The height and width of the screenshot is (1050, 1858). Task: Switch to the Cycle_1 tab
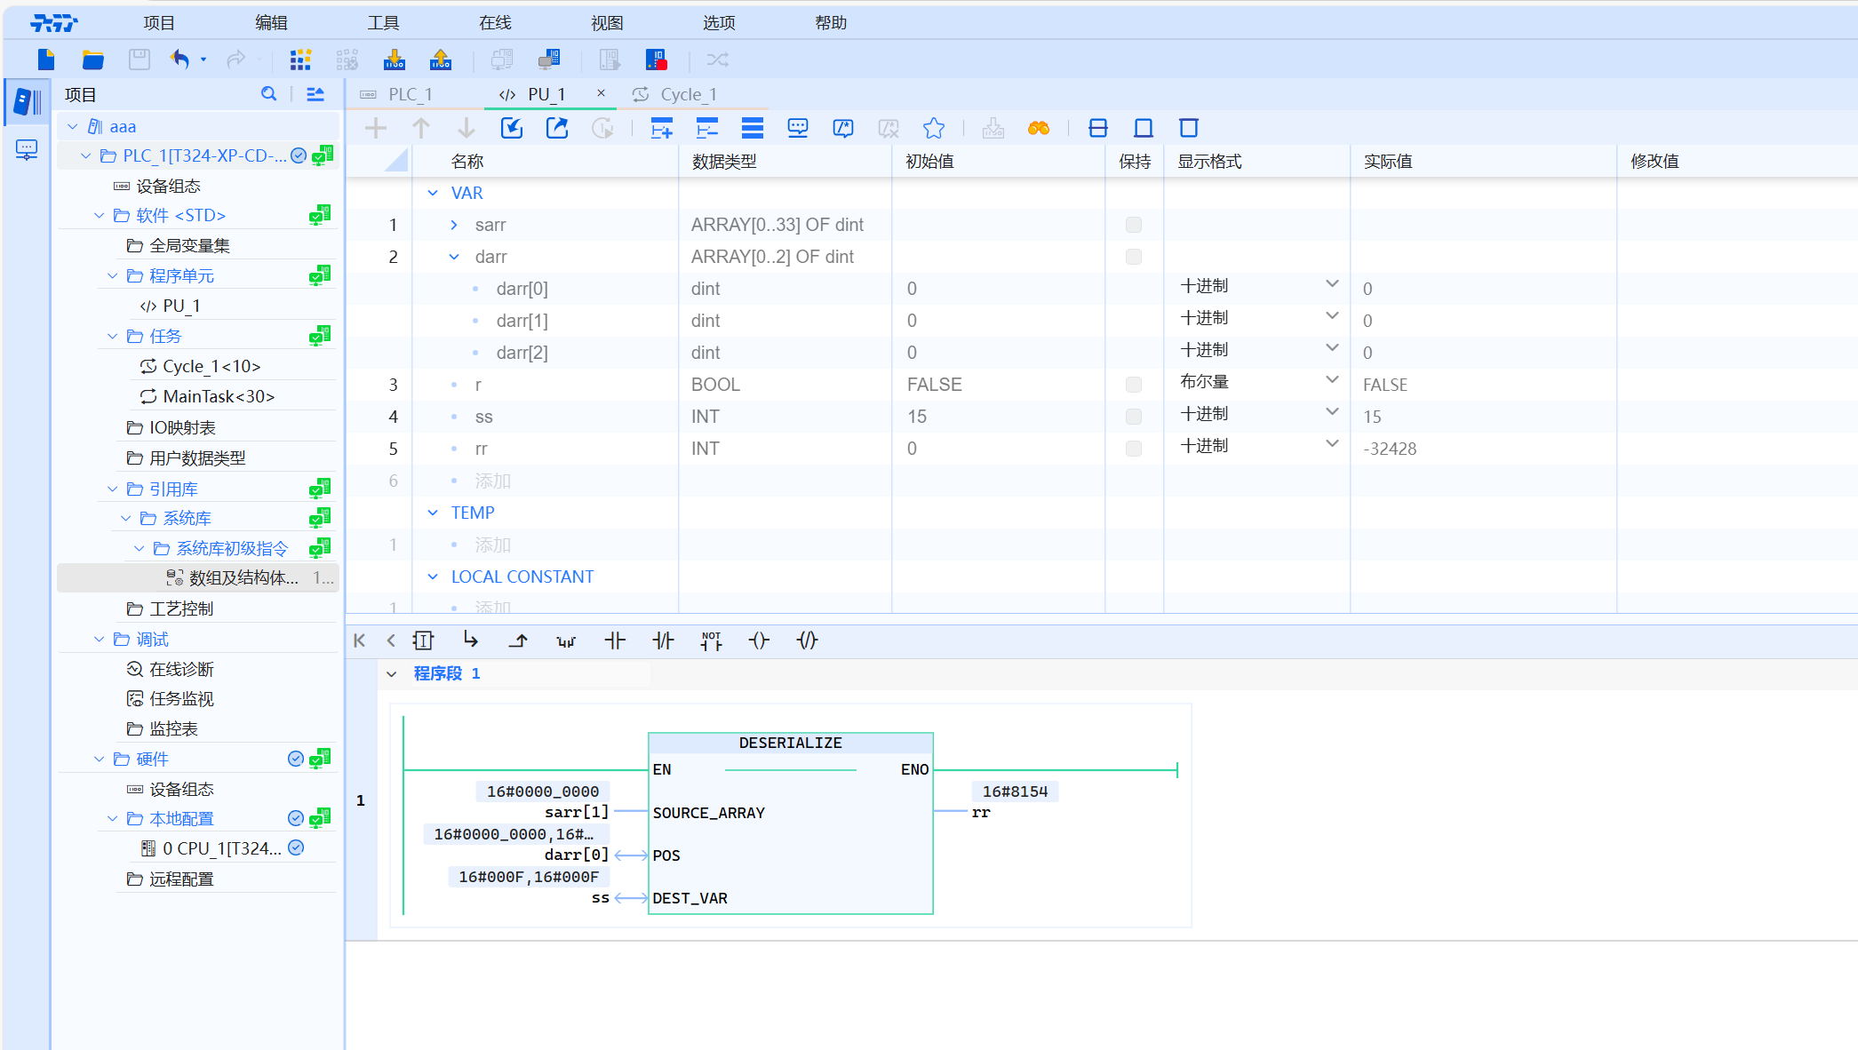(687, 94)
